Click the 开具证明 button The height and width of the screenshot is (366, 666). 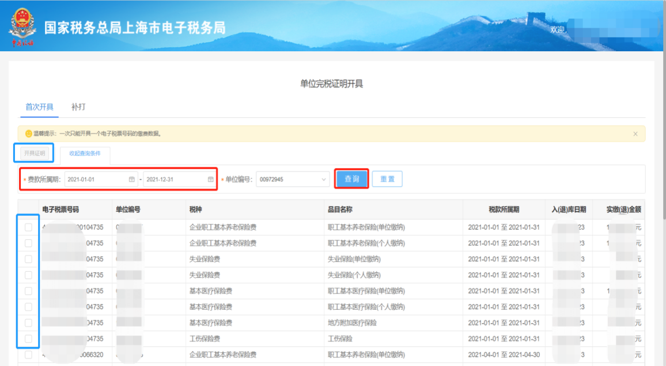tap(35, 153)
